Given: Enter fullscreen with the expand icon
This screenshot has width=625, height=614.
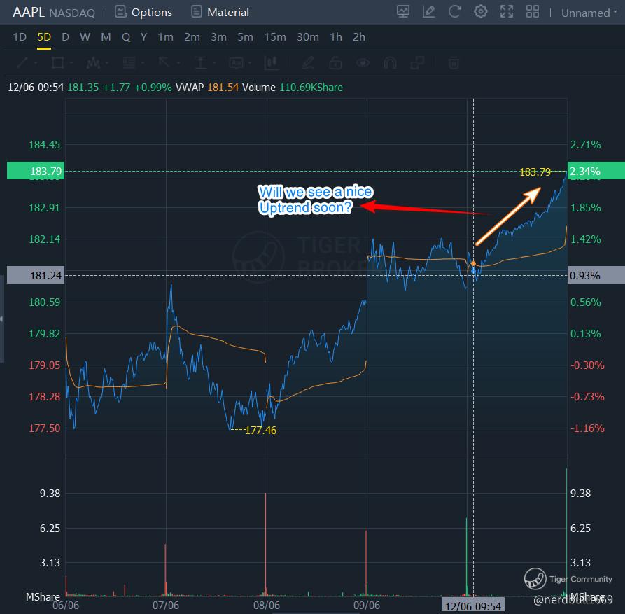Looking at the screenshot, I should [507, 12].
